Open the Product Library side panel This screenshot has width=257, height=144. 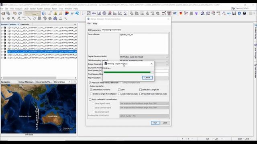pos(255,32)
